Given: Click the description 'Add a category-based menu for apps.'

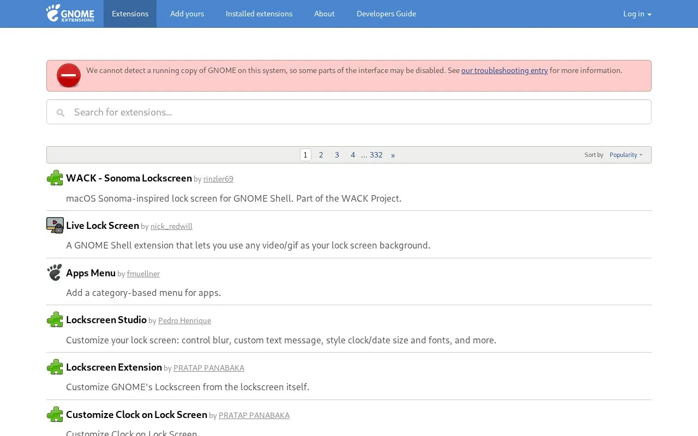Looking at the screenshot, I should click(143, 293).
